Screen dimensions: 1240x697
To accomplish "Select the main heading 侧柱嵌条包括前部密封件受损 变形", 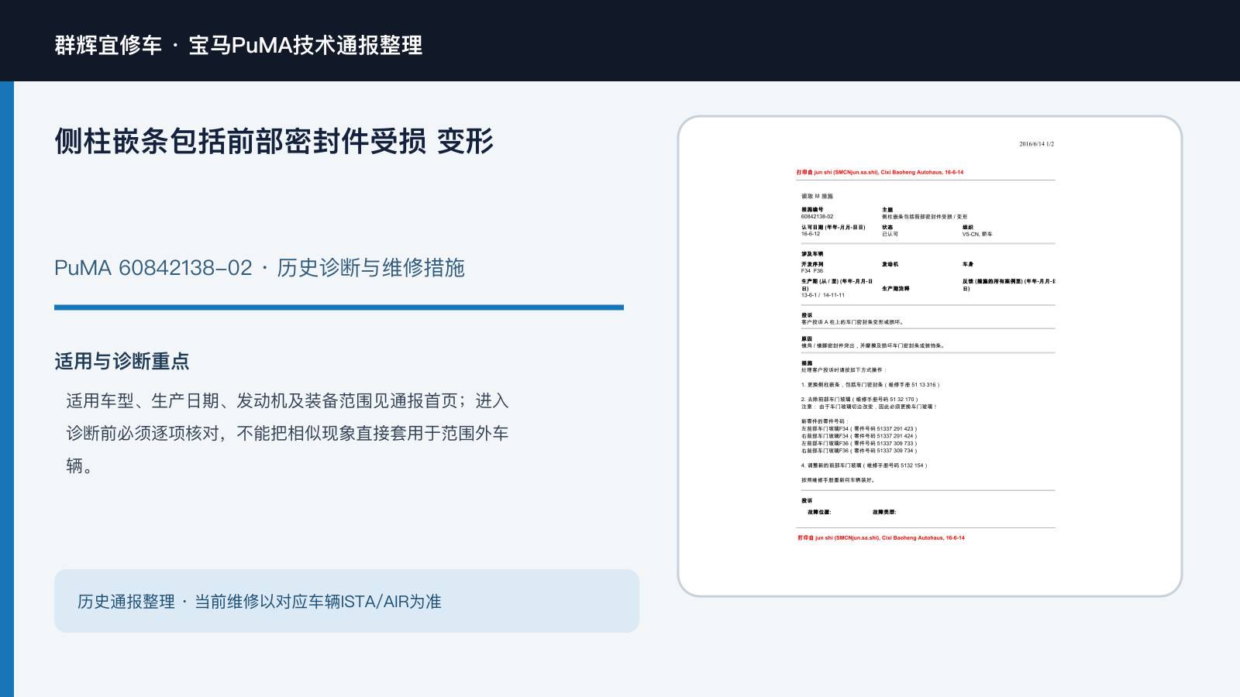I will click(x=274, y=141).
